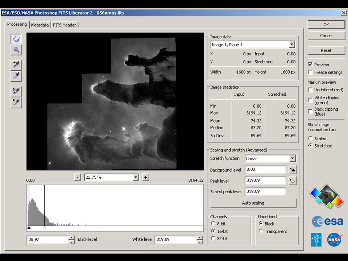The height and width of the screenshot is (261, 348).
Task: Decrease White level with down arrow
Action: tap(200, 242)
